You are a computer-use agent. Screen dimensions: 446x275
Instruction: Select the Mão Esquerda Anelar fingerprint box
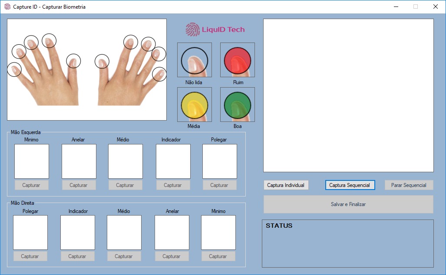coord(79,161)
